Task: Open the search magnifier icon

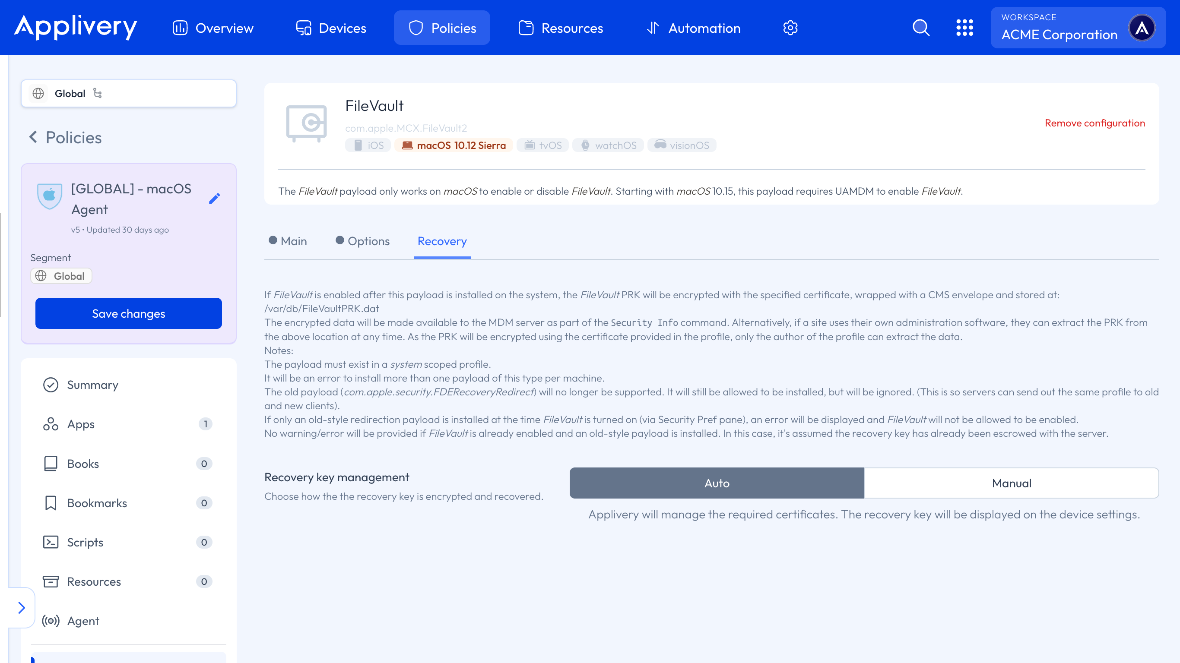Action: tap(921, 28)
